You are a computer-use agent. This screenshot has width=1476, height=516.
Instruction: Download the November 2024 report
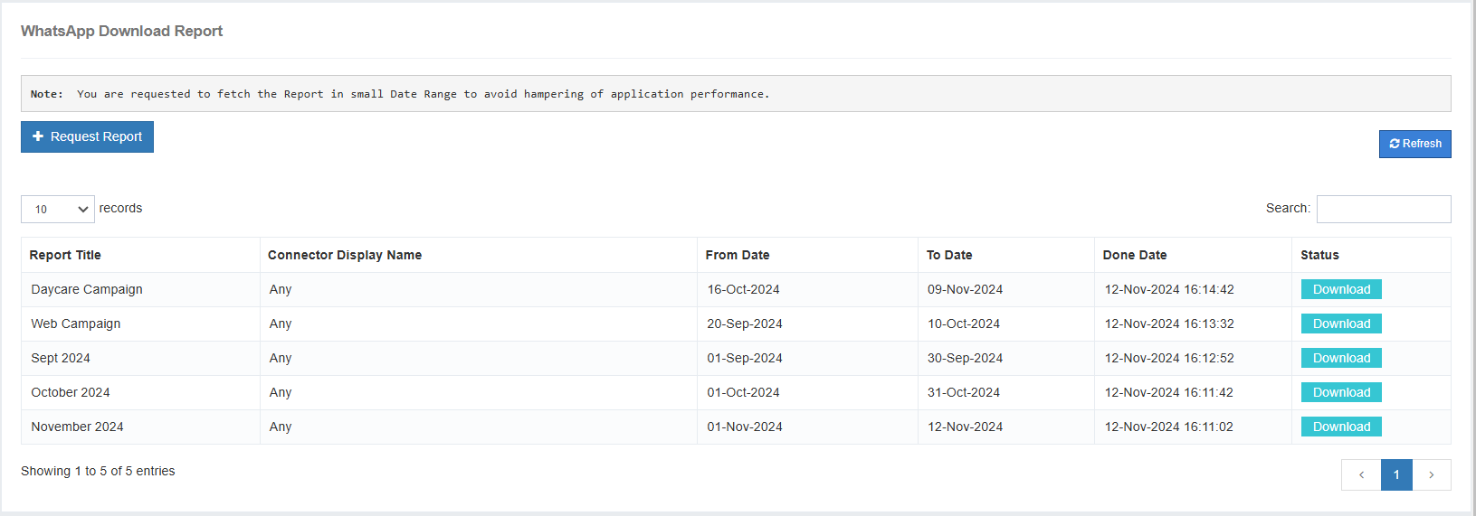pos(1340,427)
